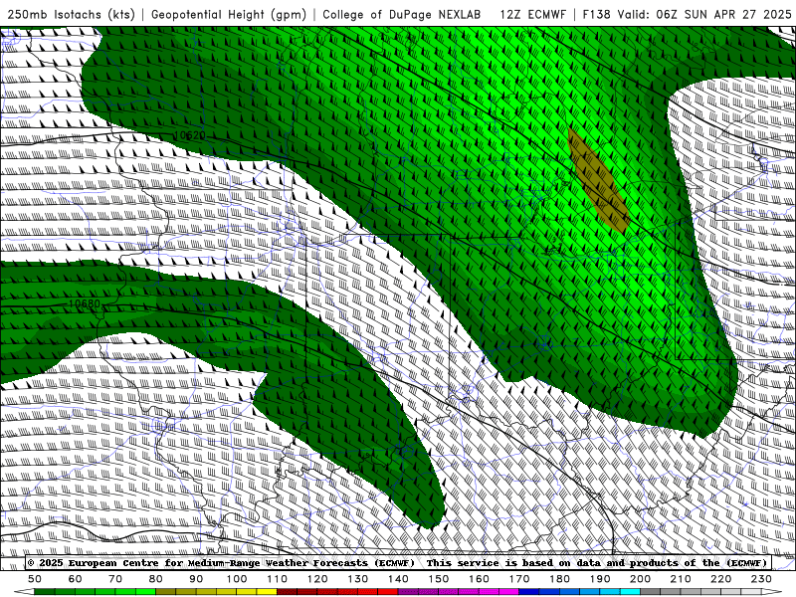Click legend value 70
Image resolution: width=796 pixels, height=597 pixels.
115,579
